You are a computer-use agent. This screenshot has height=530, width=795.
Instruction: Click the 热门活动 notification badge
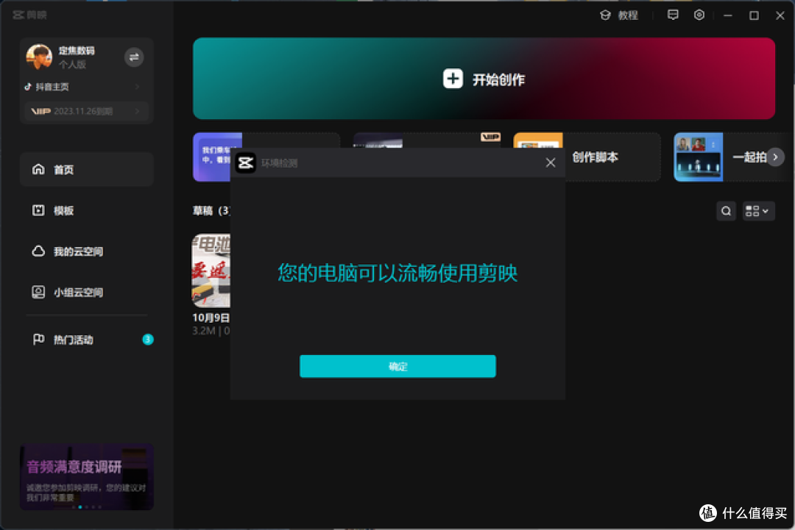click(147, 340)
